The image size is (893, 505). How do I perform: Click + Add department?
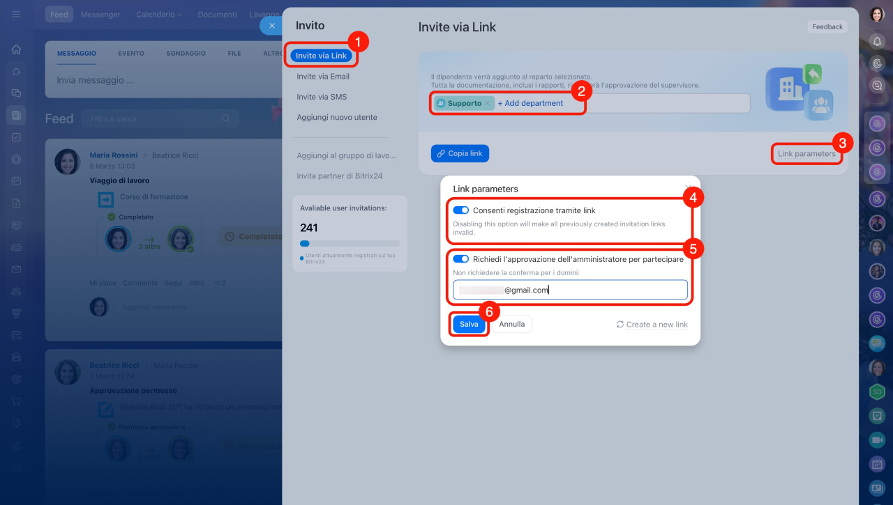(530, 103)
